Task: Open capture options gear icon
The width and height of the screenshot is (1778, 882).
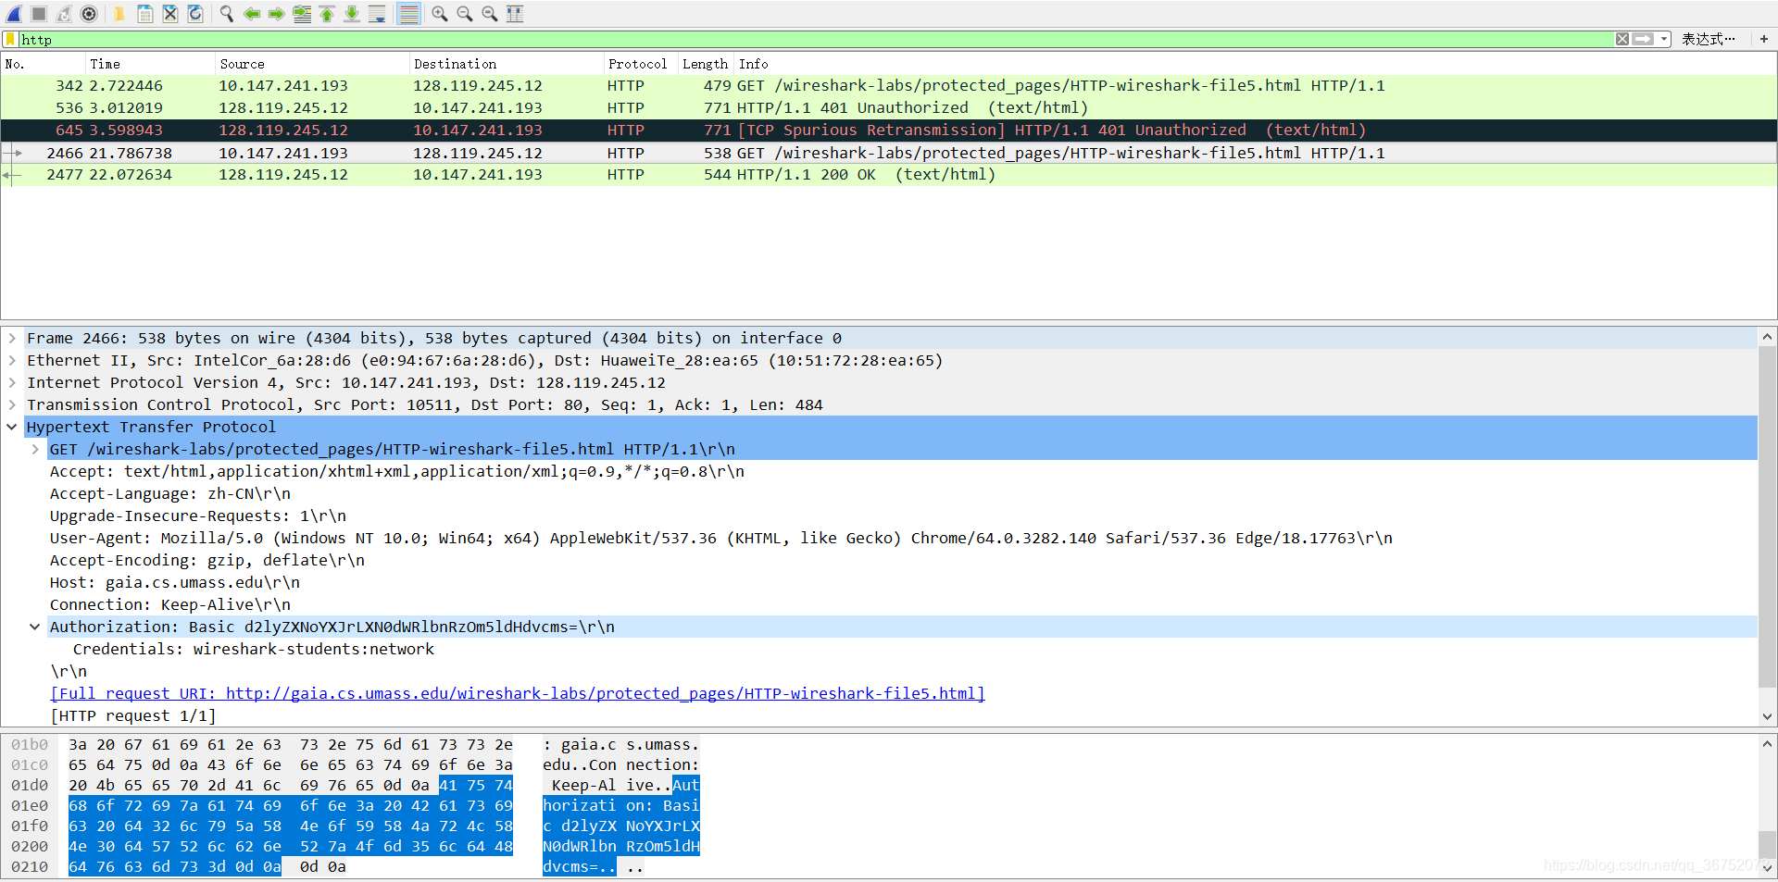Action: coord(89,14)
